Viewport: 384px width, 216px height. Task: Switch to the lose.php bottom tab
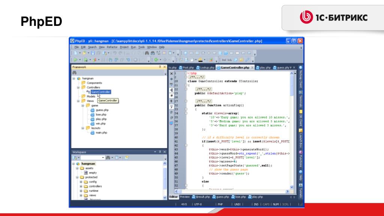click(x=239, y=197)
